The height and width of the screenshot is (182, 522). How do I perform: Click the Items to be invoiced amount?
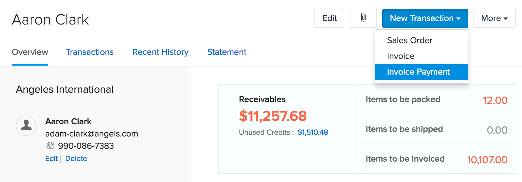point(487,160)
